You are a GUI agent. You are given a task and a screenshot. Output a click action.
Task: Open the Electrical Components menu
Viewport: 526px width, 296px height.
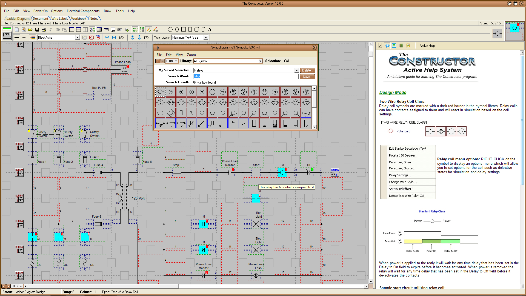83,11
